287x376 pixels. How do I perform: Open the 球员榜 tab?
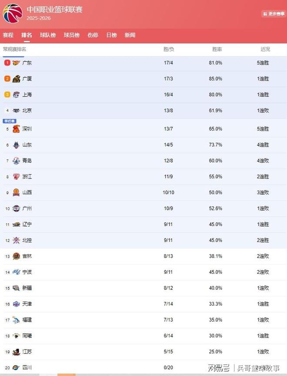[x=72, y=35]
